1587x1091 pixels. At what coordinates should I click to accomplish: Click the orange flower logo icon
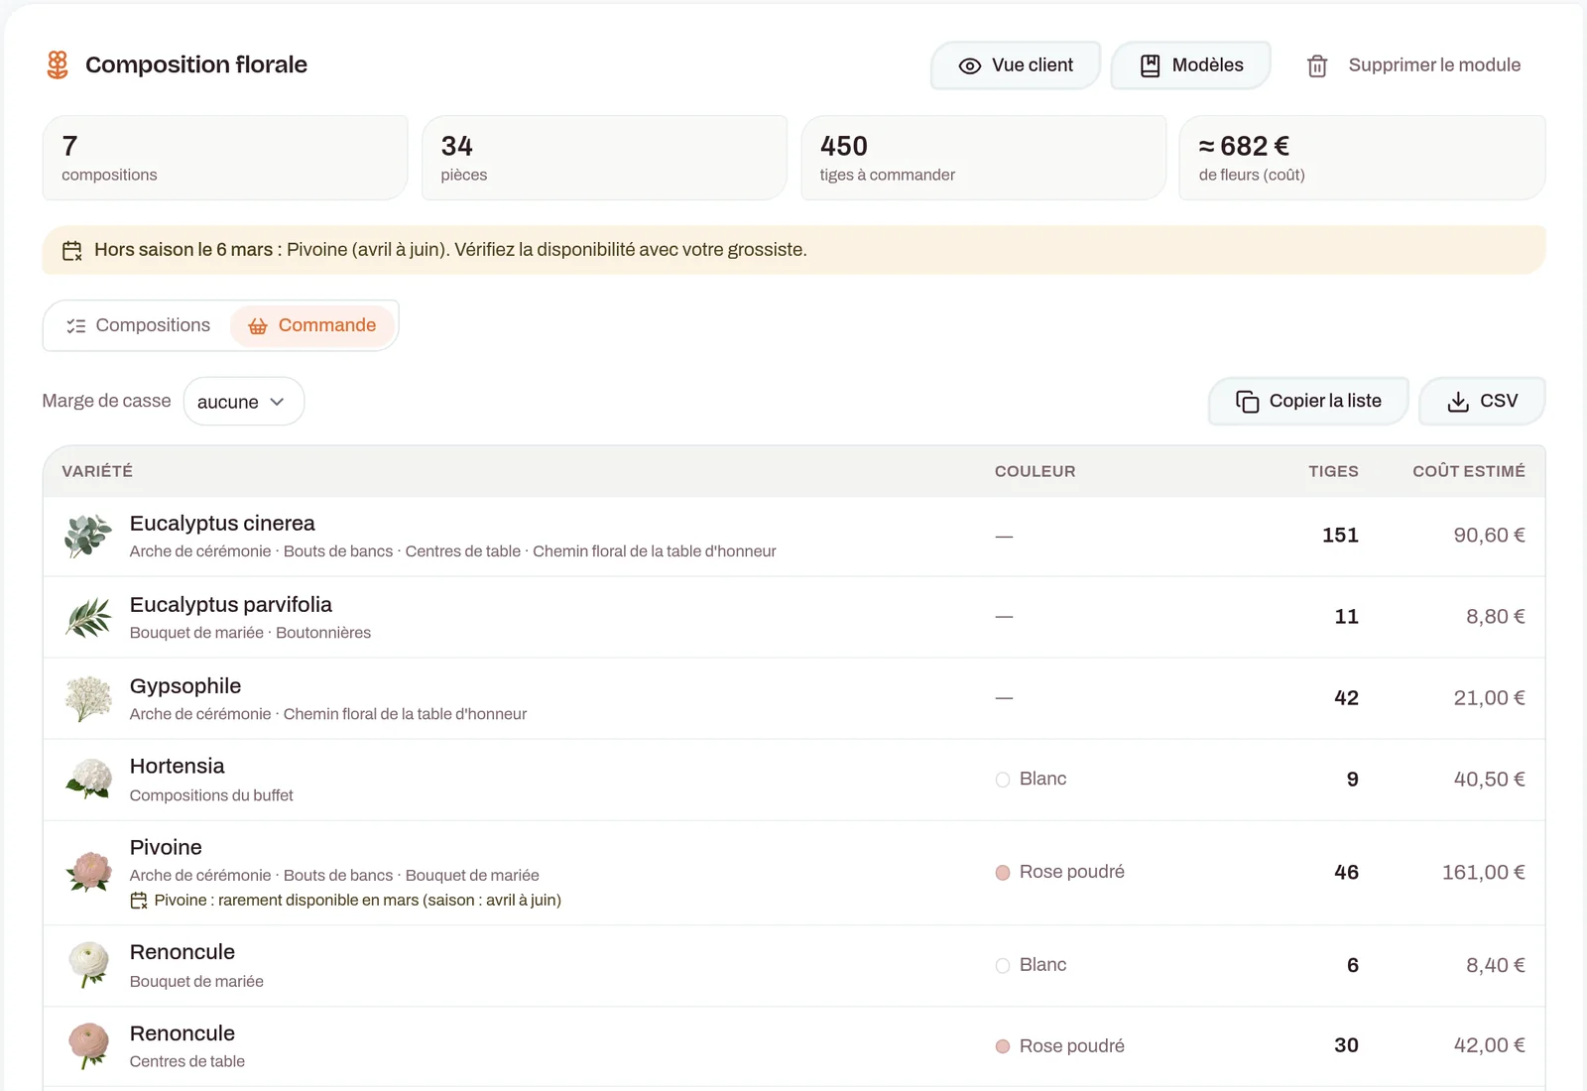point(58,65)
